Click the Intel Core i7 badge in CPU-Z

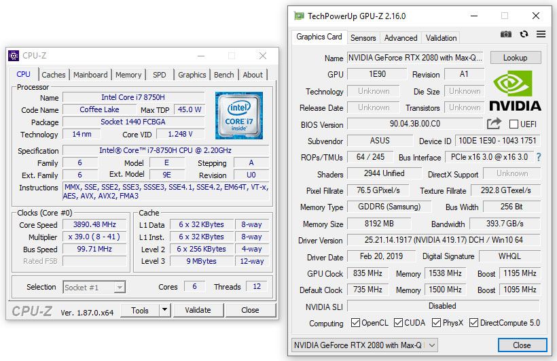pos(239,116)
